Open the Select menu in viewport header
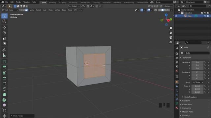Screen dimensions: 211x118 (x=38, y=10)
